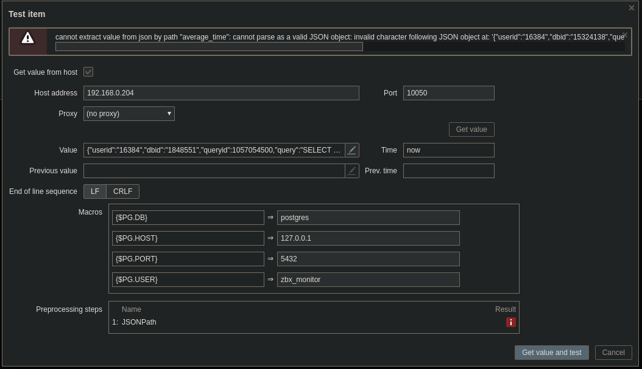Dismiss the error message banner

click(624, 35)
